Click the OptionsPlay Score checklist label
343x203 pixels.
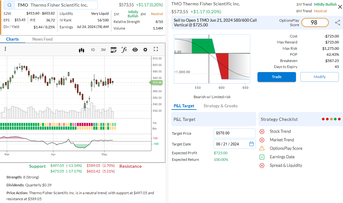pyautogui.click(x=286, y=149)
